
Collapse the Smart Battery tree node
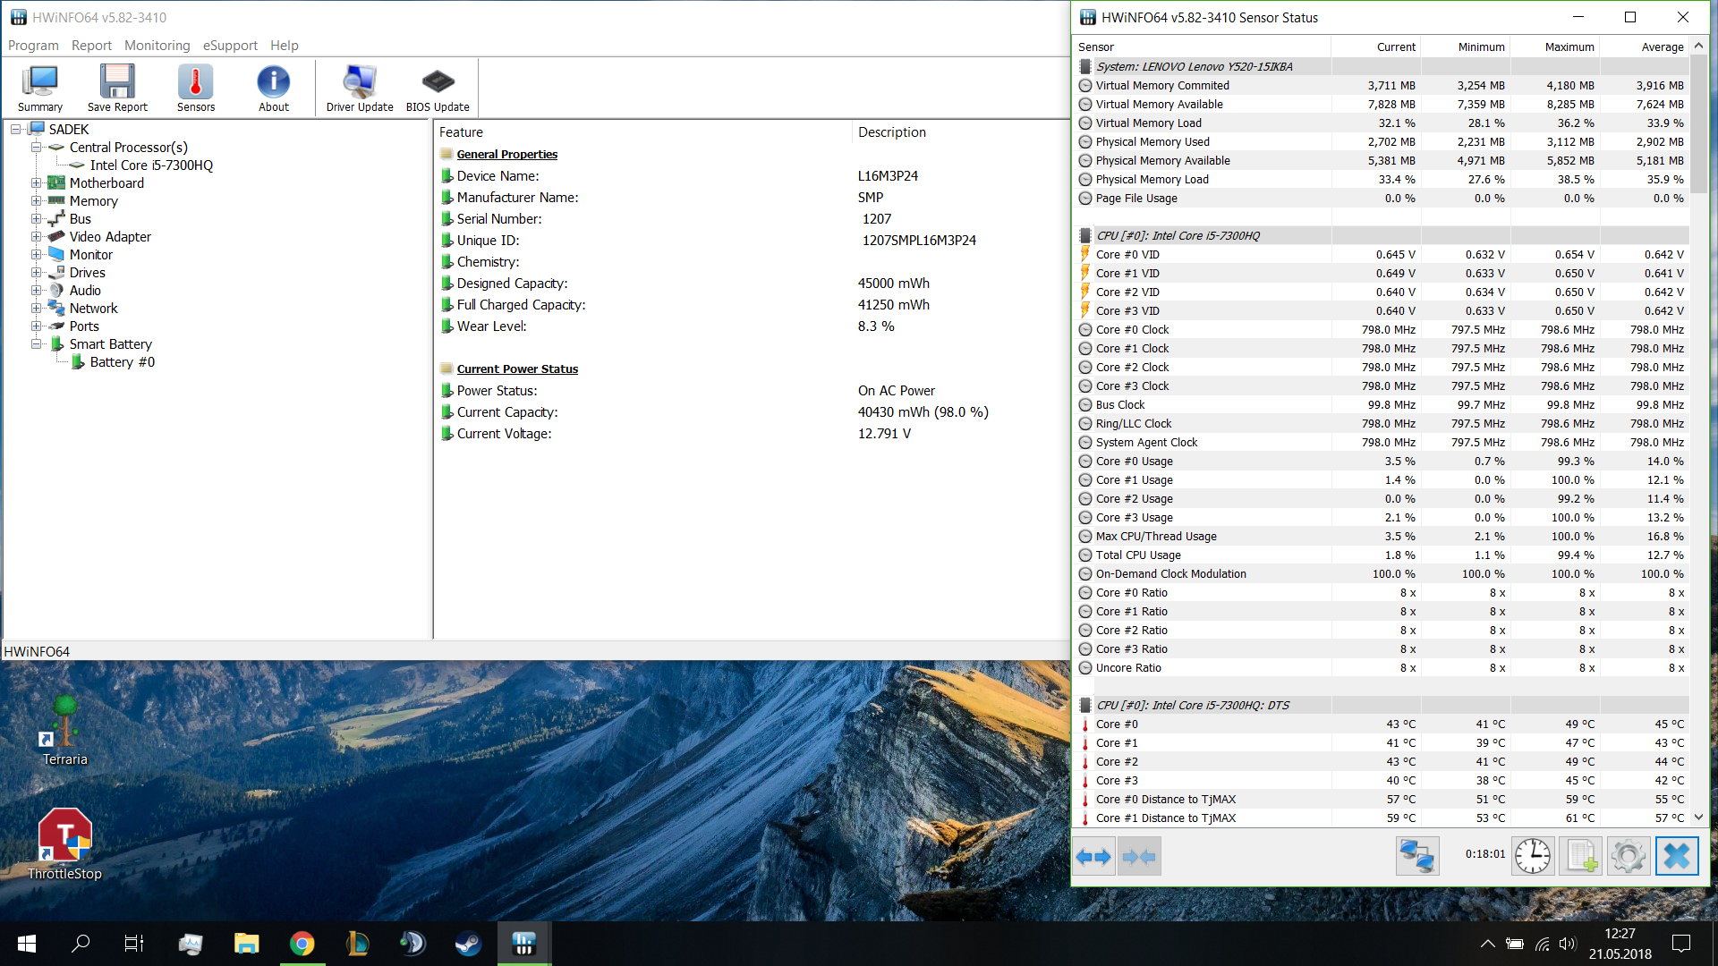pyautogui.click(x=37, y=343)
